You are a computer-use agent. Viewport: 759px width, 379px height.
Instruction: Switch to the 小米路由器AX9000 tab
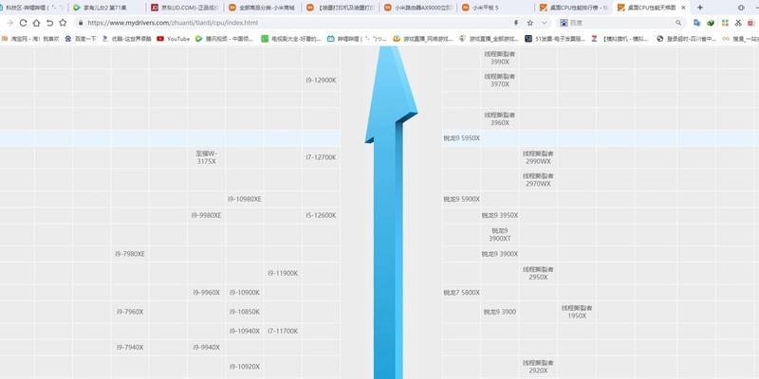pos(417,8)
